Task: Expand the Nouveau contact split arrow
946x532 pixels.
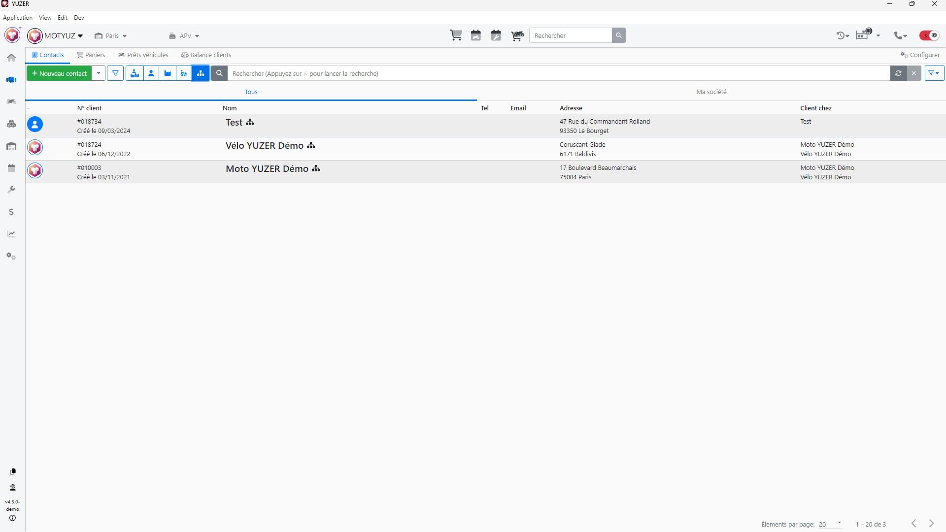Action: [99, 73]
